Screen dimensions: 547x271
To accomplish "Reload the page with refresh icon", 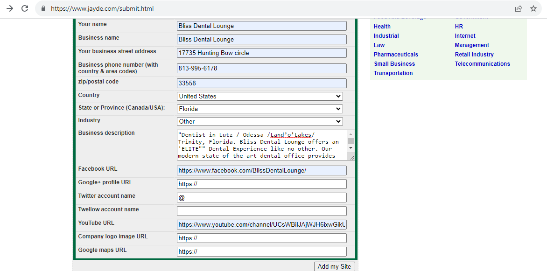I will (x=25, y=8).
